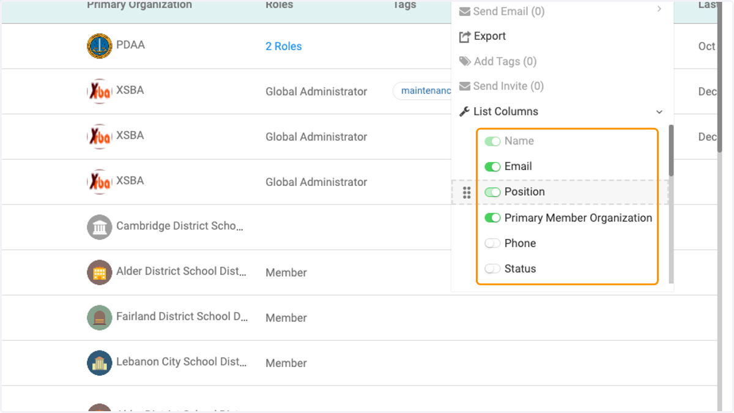Open the 2 Roles link
The height and width of the screenshot is (413, 734).
pos(284,47)
